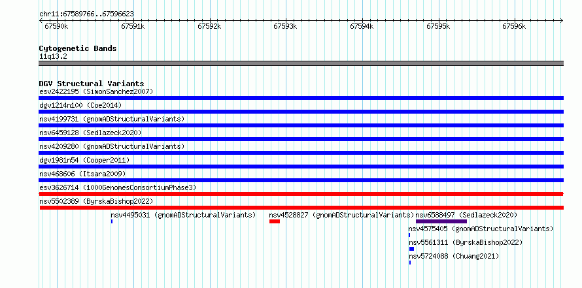
Task: Click the DGV Structural Variants track title
Action: pyautogui.click(x=92, y=84)
